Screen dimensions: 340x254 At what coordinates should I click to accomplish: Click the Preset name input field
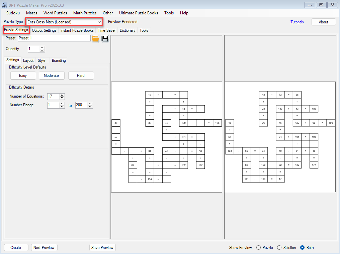coord(54,38)
